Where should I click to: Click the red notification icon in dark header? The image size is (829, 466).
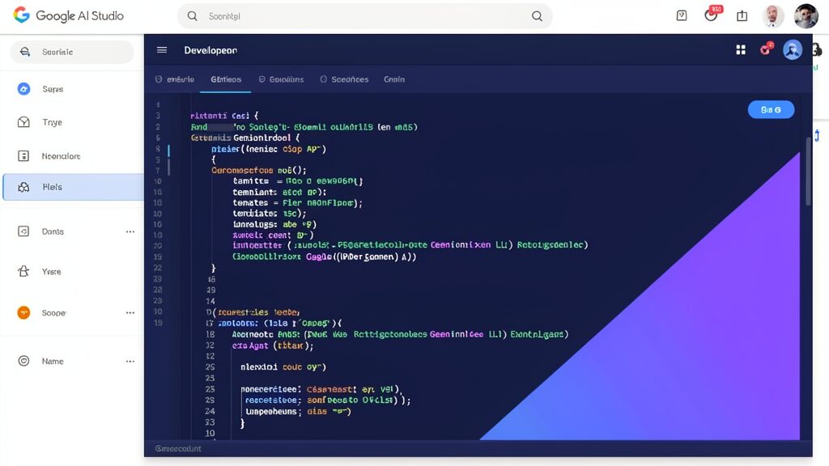pyautogui.click(x=766, y=49)
